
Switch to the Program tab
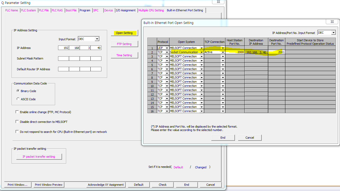pos(85,10)
